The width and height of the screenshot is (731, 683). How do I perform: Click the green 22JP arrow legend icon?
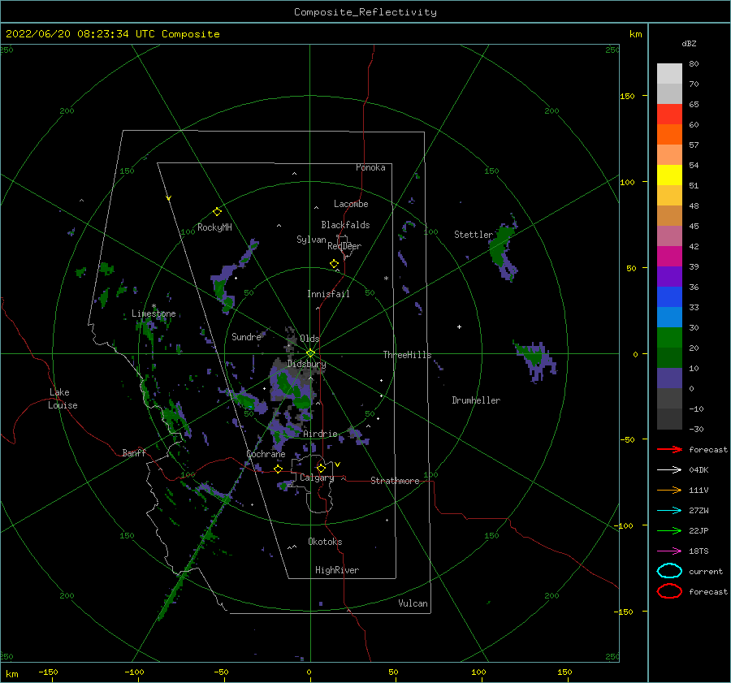click(x=669, y=530)
